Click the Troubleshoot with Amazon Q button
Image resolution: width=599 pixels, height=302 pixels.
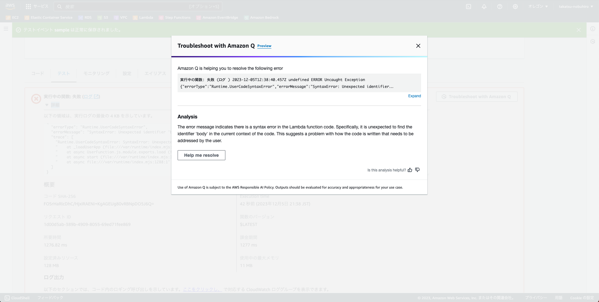pyautogui.click(x=477, y=97)
